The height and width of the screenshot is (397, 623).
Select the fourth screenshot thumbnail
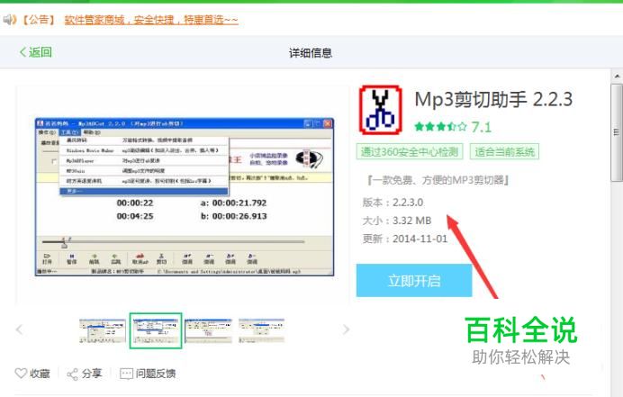coord(261,330)
